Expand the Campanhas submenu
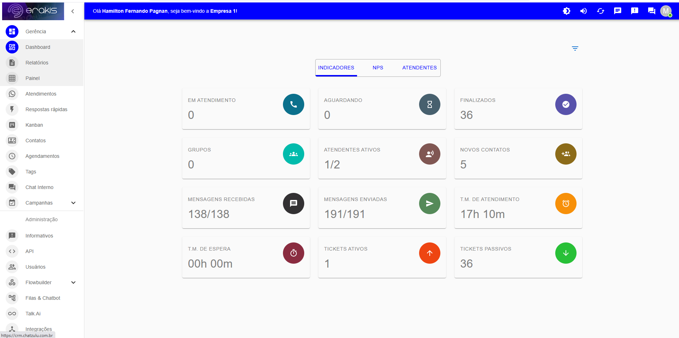679x338 pixels. point(73,203)
